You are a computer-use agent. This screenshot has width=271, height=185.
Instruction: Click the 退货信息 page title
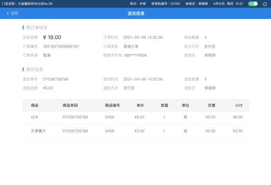click(x=136, y=13)
